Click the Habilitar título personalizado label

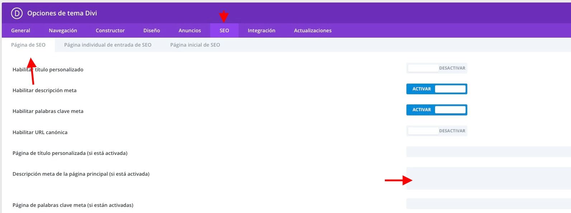click(x=48, y=70)
